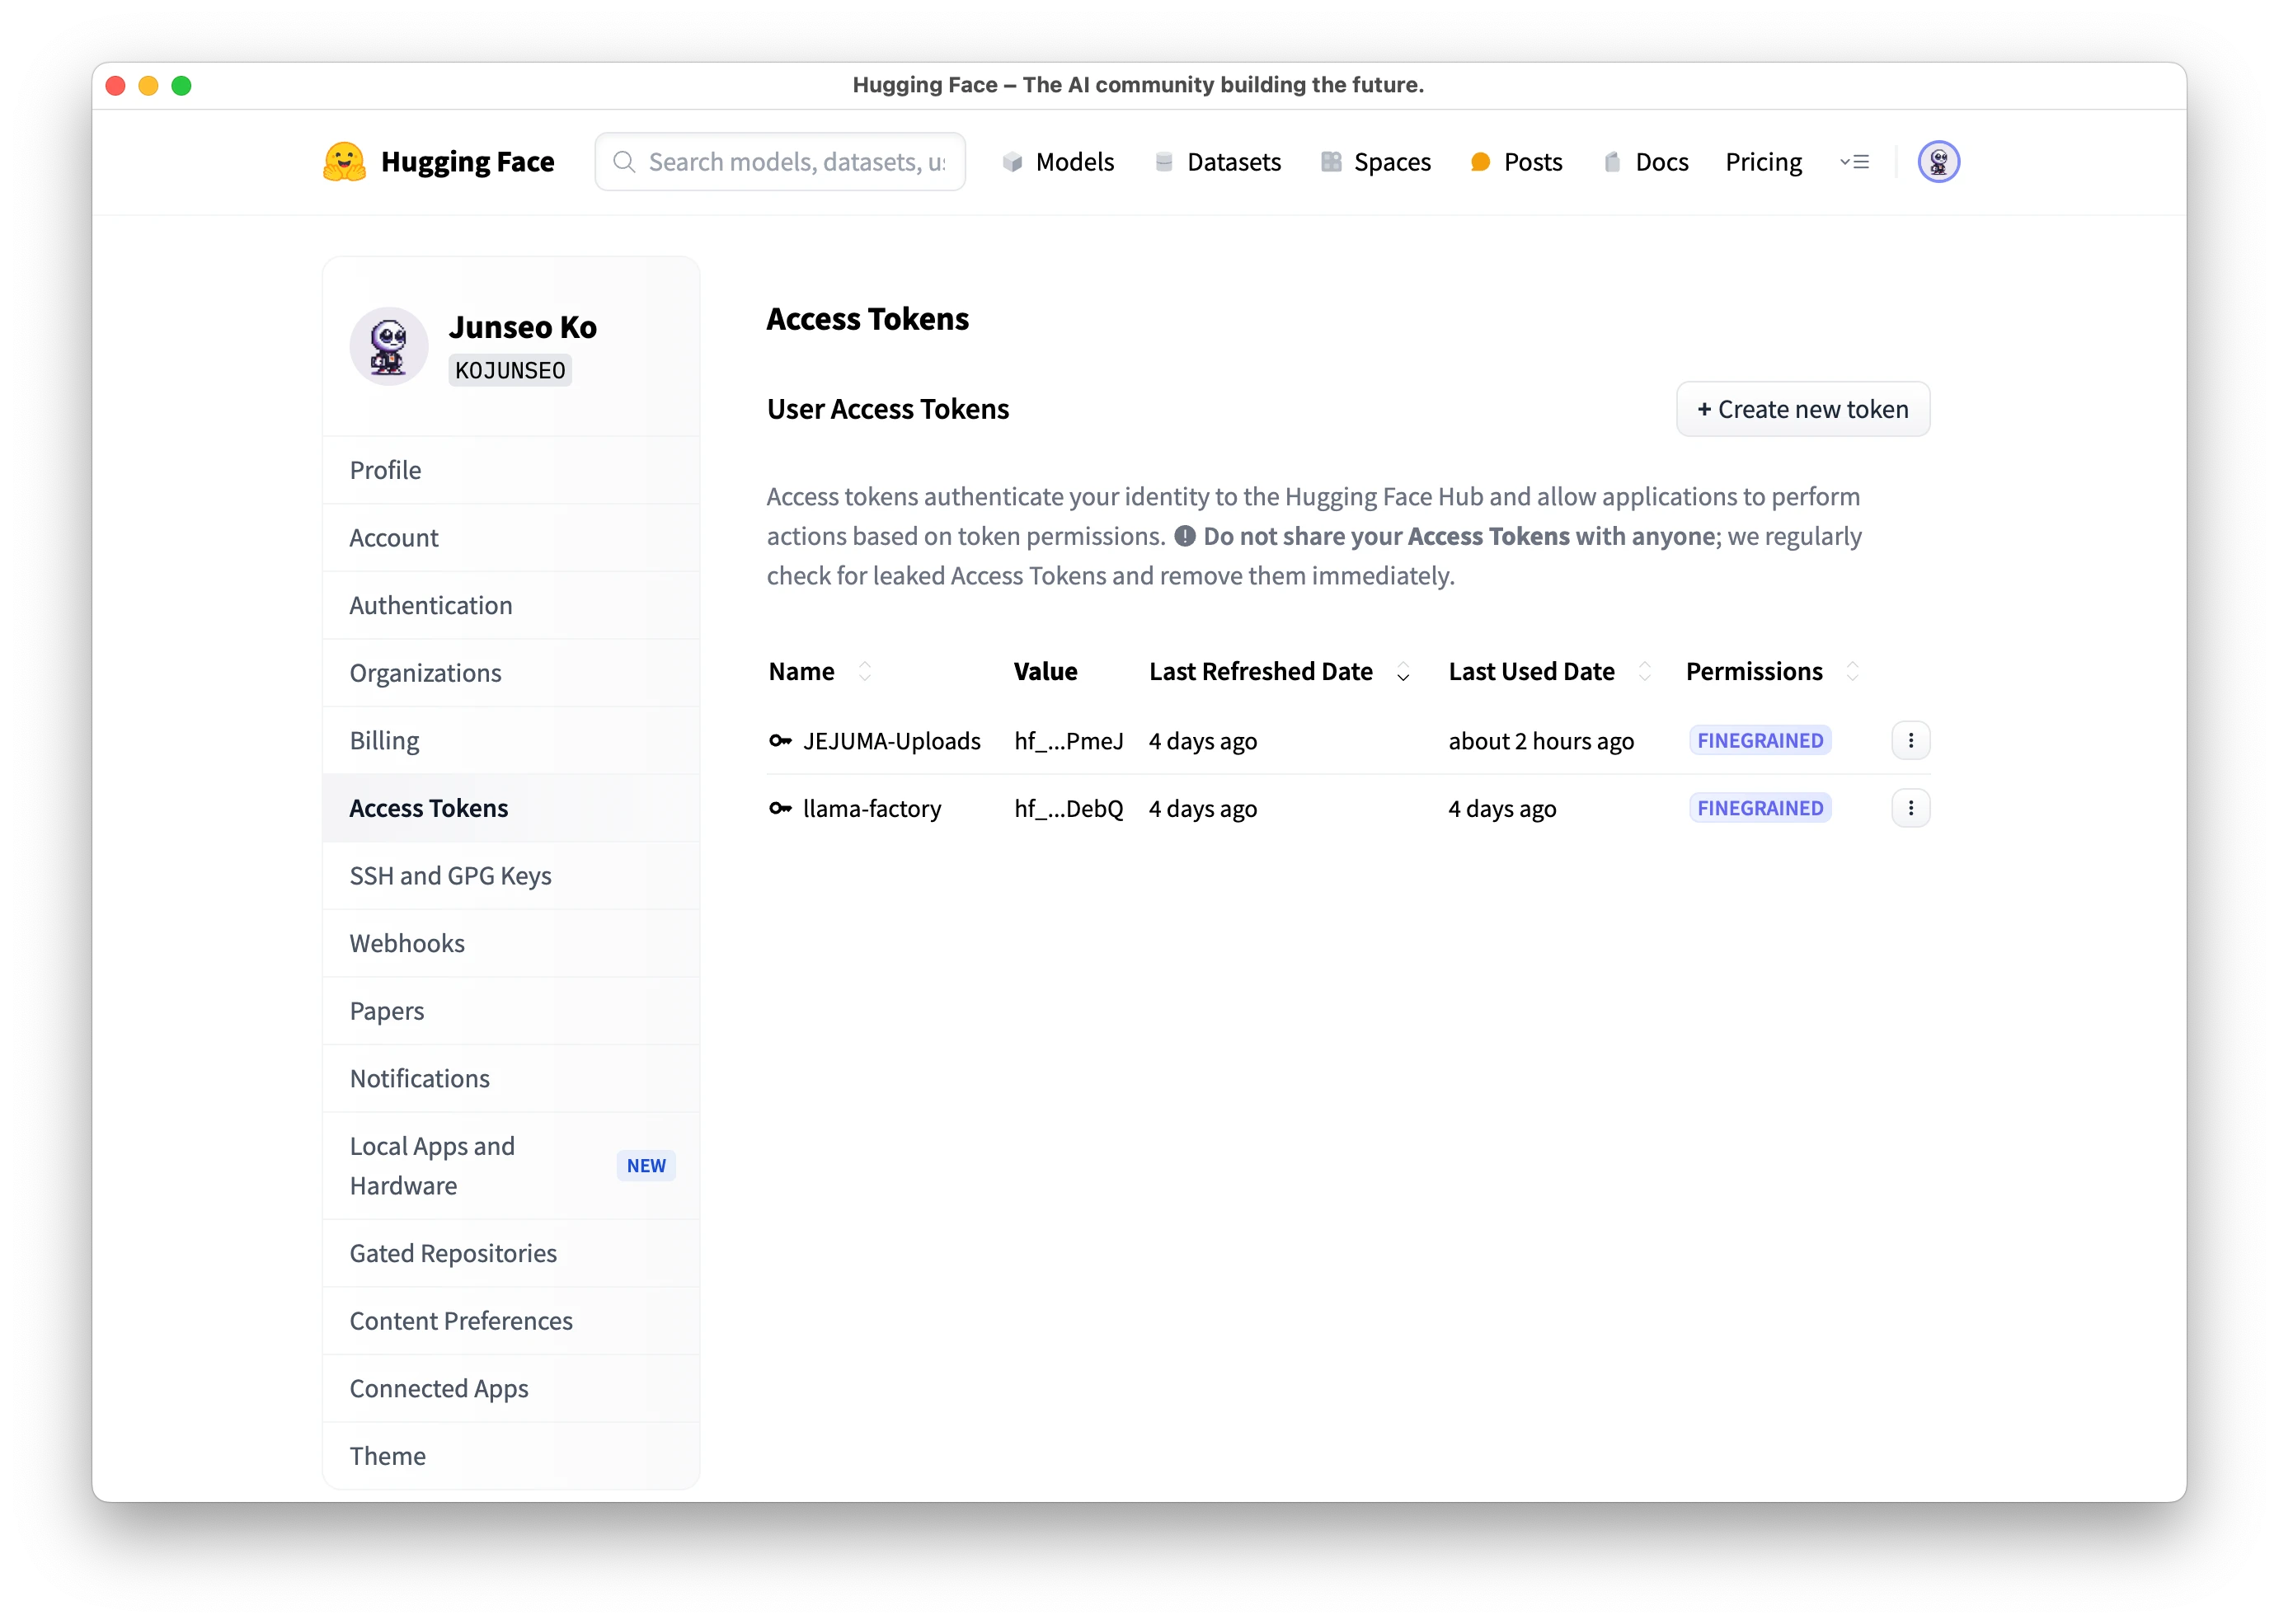
Task: Click the llama-factory token name
Action: [872, 809]
